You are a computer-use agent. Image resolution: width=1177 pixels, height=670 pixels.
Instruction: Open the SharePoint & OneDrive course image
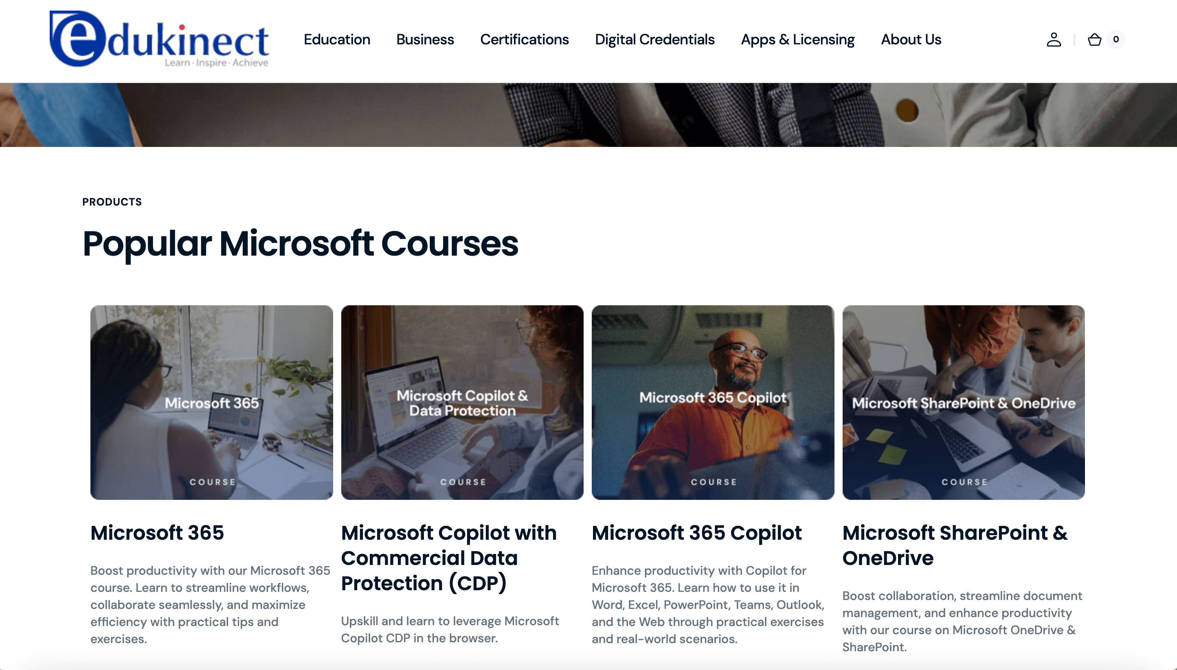point(964,402)
